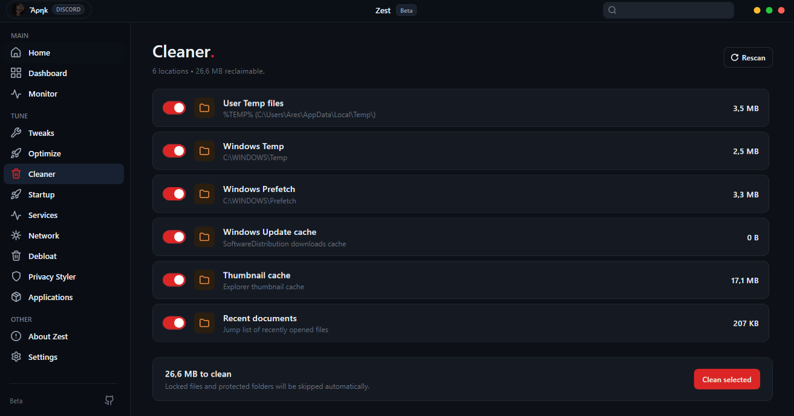Image resolution: width=794 pixels, height=416 pixels.
Task: Click the Rescan button
Action: tap(748, 57)
